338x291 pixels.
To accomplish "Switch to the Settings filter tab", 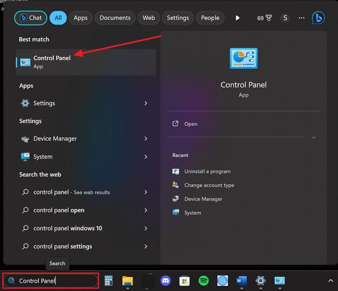I will click(178, 18).
